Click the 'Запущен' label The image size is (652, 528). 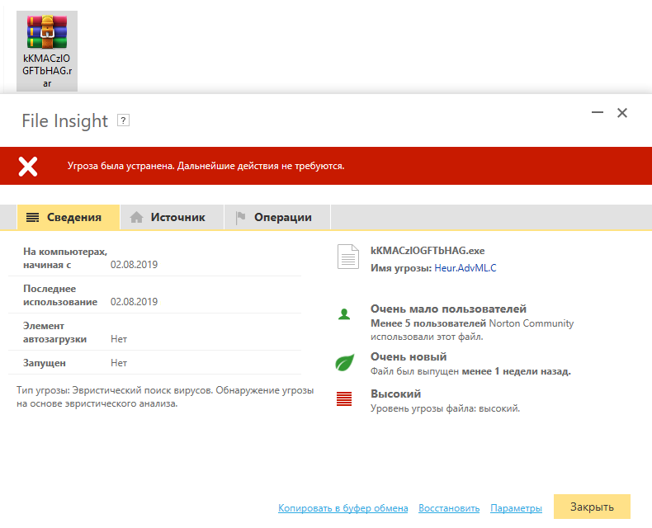tap(45, 363)
